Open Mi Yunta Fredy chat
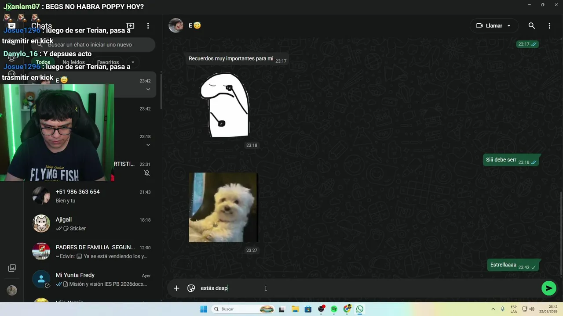This screenshot has width=563, height=316. pyautogui.click(x=93, y=279)
